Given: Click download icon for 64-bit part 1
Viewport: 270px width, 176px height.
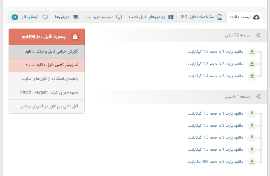Looking at the screenshot, I should 252,114.
